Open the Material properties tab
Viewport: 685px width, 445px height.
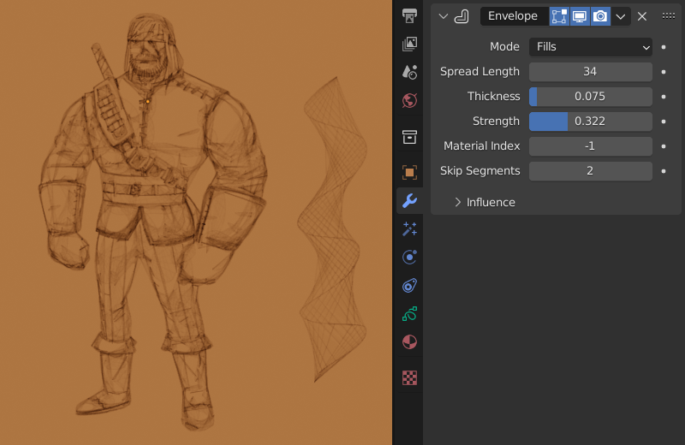point(409,341)
